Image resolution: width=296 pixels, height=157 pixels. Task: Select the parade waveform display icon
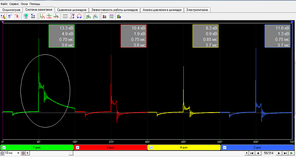coord(42,16)
